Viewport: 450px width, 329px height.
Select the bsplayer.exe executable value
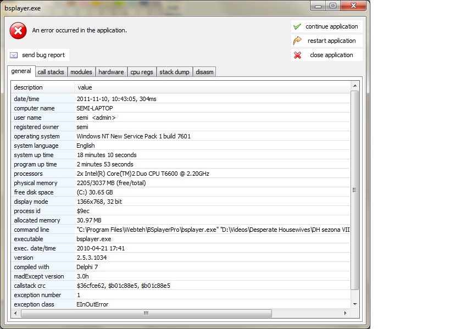[x=93, y=239]
